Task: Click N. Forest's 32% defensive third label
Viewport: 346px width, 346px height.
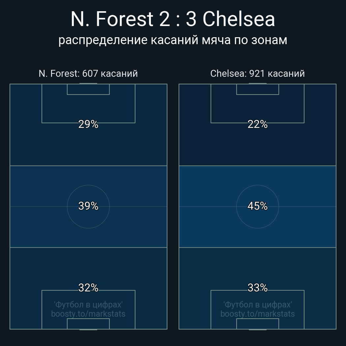Action: point(88,288)
